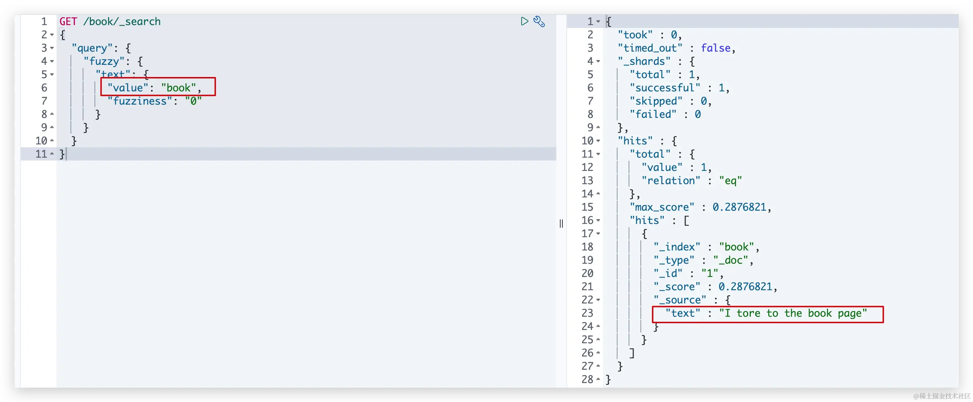Open the wrench settings menu icon

[x=539, y=21]
